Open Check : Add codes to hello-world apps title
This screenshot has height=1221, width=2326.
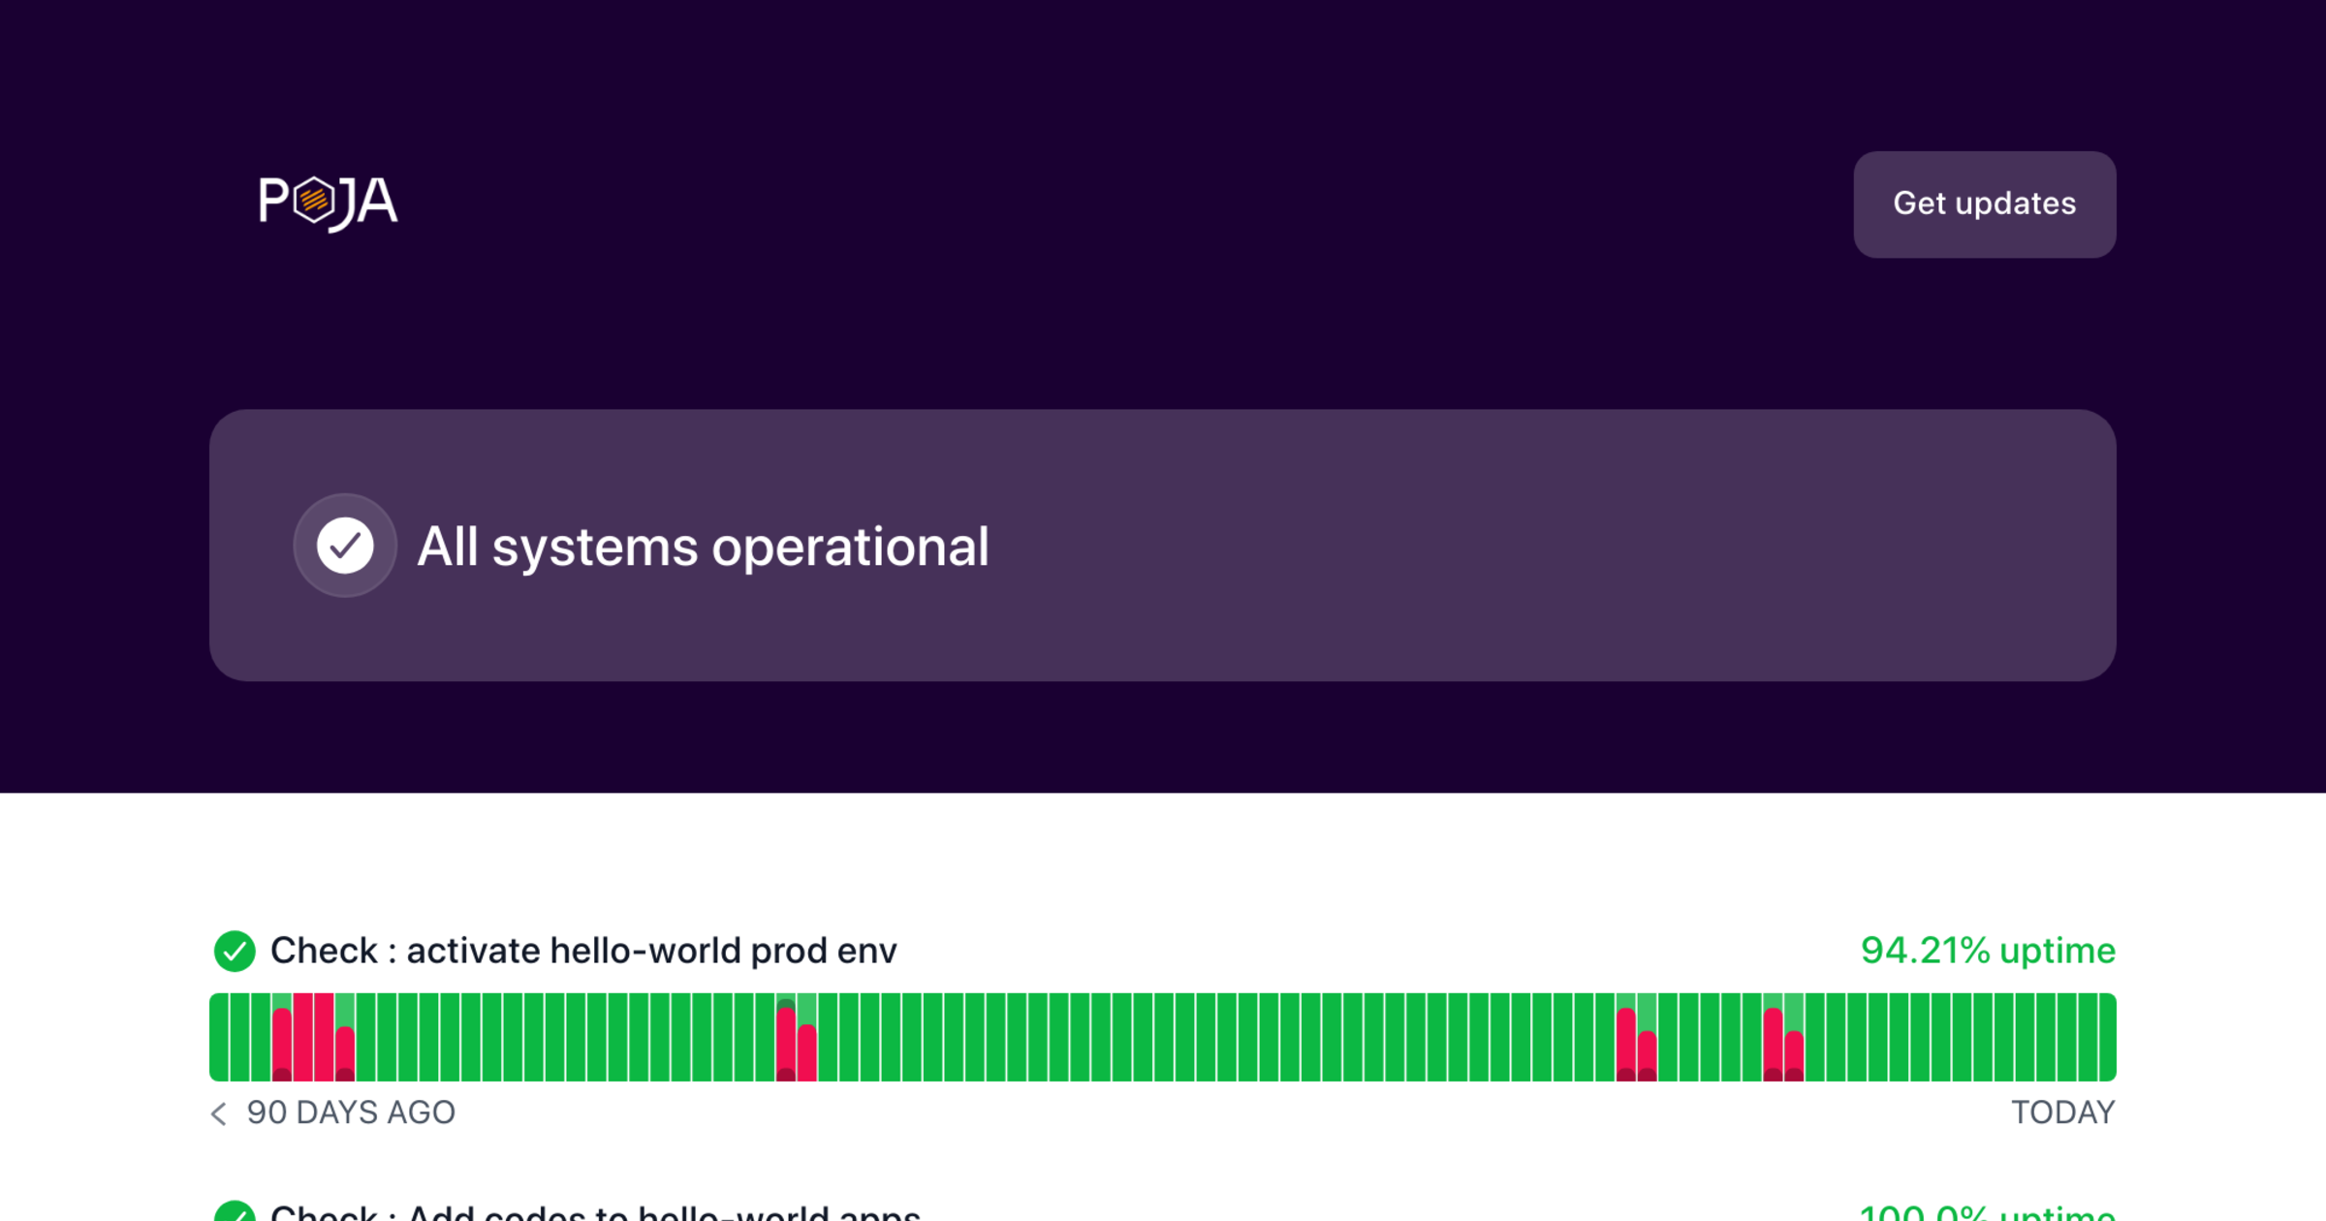[595, 1211]
